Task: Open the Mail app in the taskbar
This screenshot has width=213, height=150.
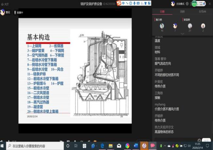Action: pos(119,146)
